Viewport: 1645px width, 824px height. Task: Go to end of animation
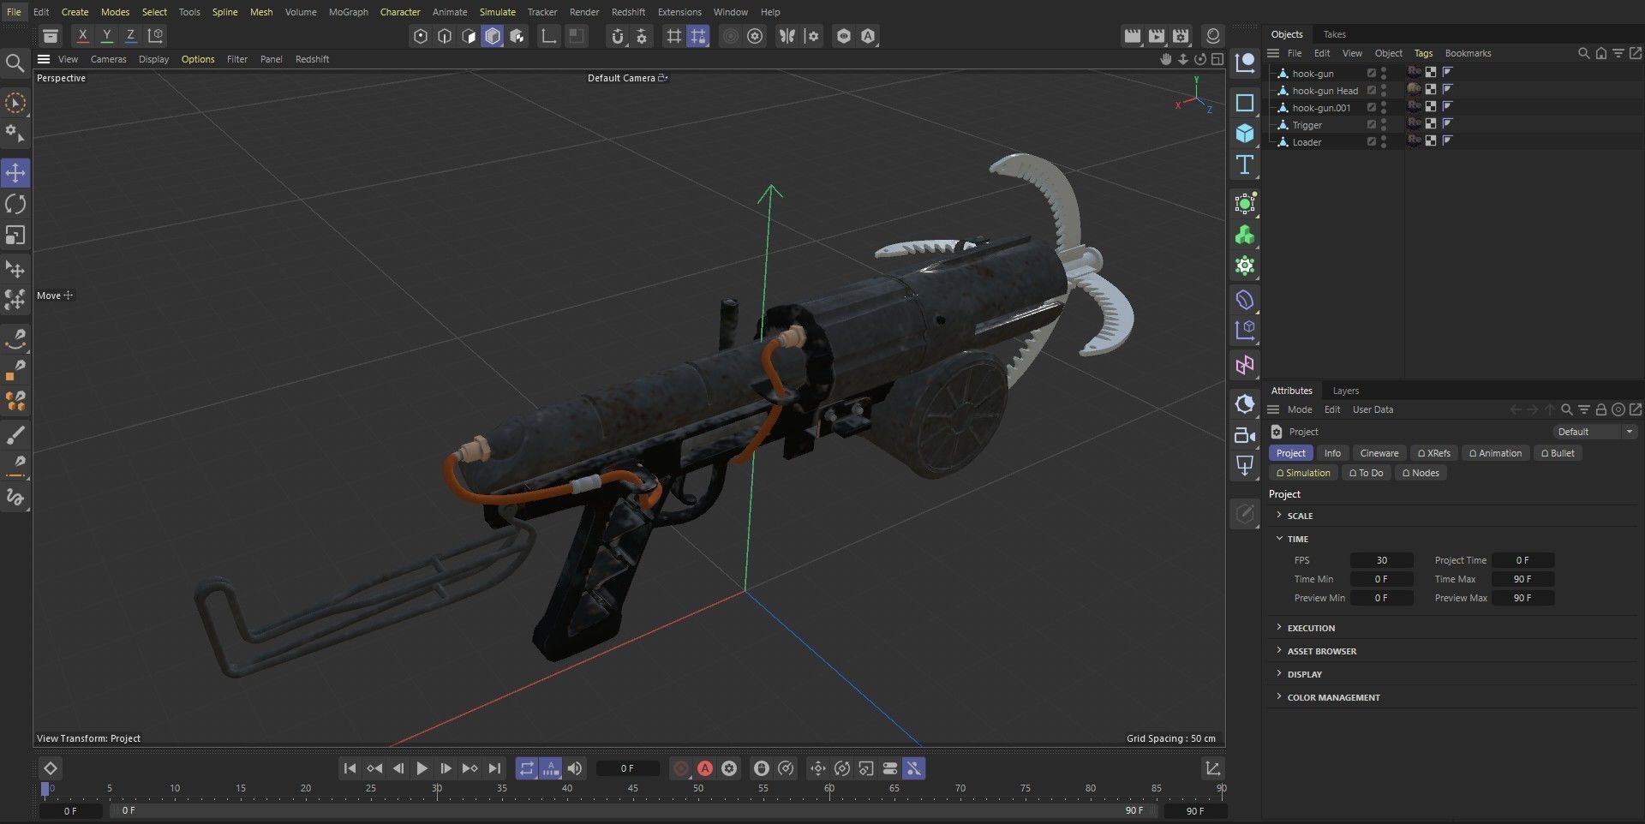coord(494,768)
